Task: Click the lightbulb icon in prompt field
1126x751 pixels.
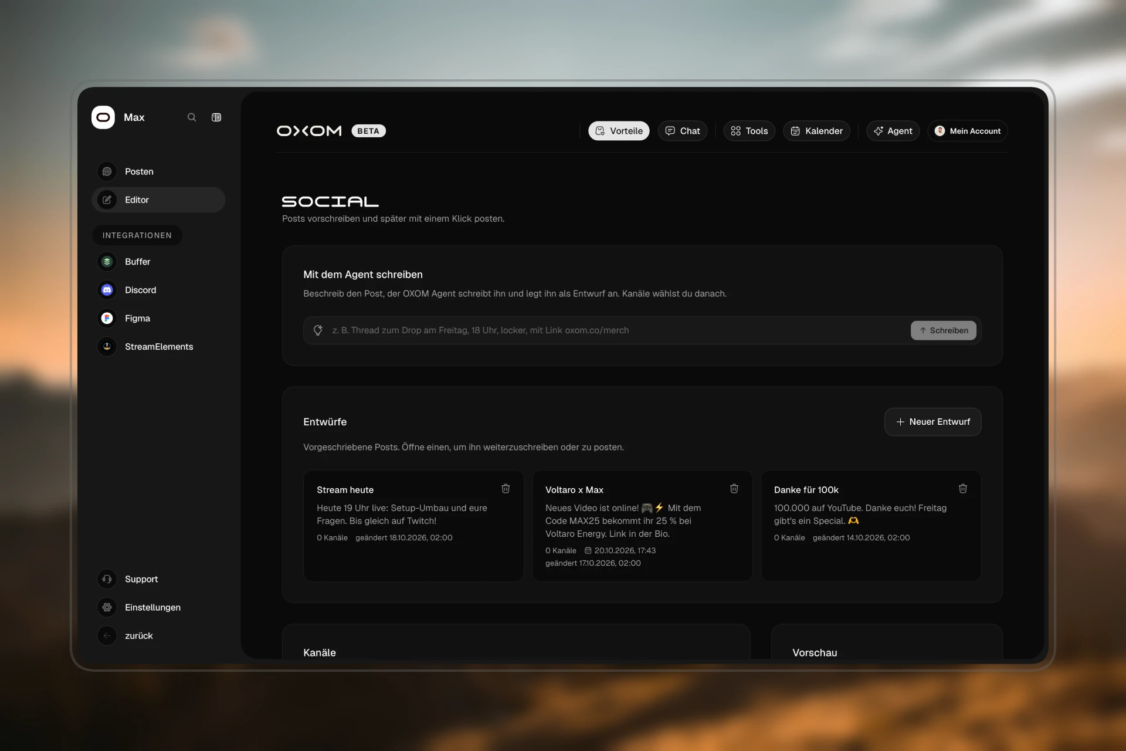Action: click(x=318, y=330)
